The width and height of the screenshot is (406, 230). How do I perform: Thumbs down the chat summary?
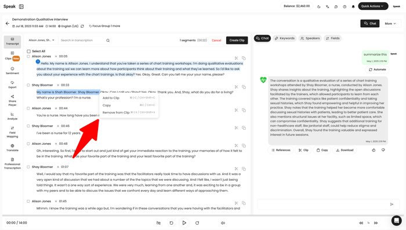[383, 150]
